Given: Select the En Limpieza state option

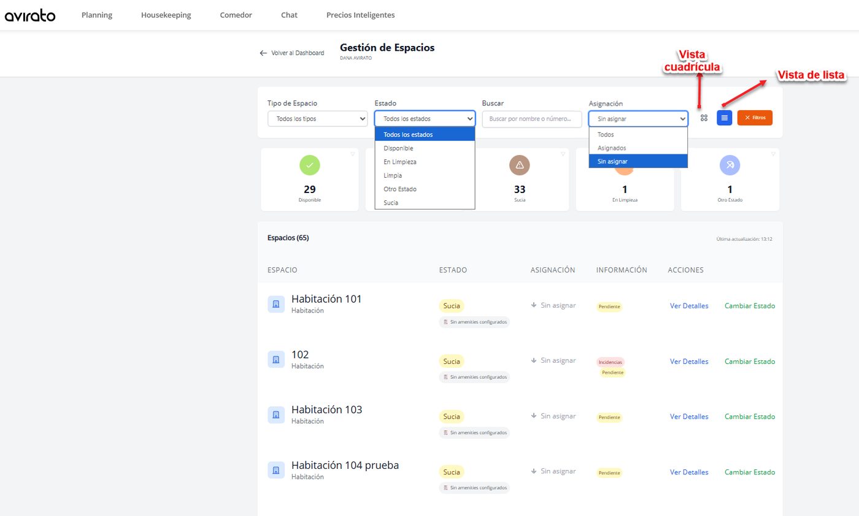Looking at the screenshot, I should click(425, 162).
